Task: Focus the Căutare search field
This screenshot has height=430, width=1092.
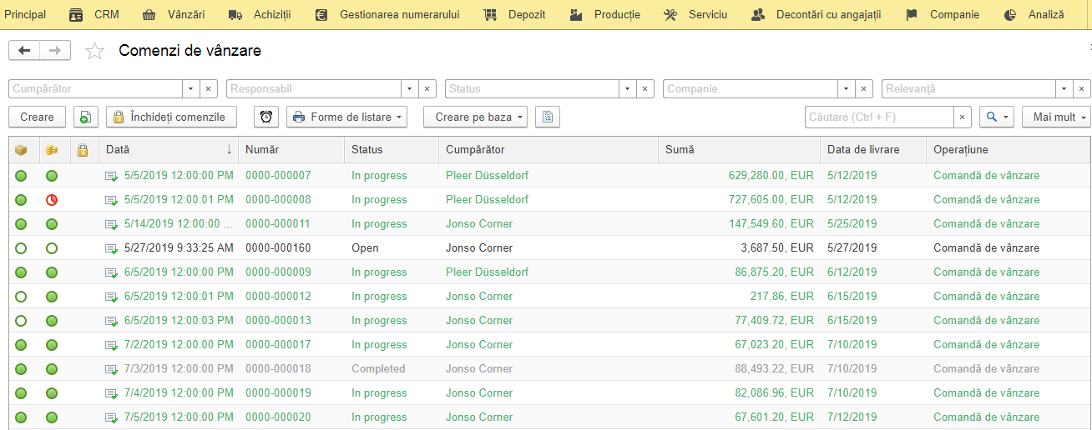Action: click(879, 117)
